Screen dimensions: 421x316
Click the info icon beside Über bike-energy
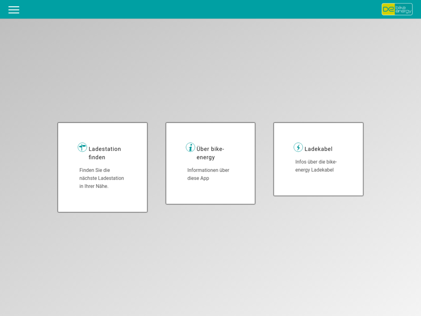coord(190,147)
